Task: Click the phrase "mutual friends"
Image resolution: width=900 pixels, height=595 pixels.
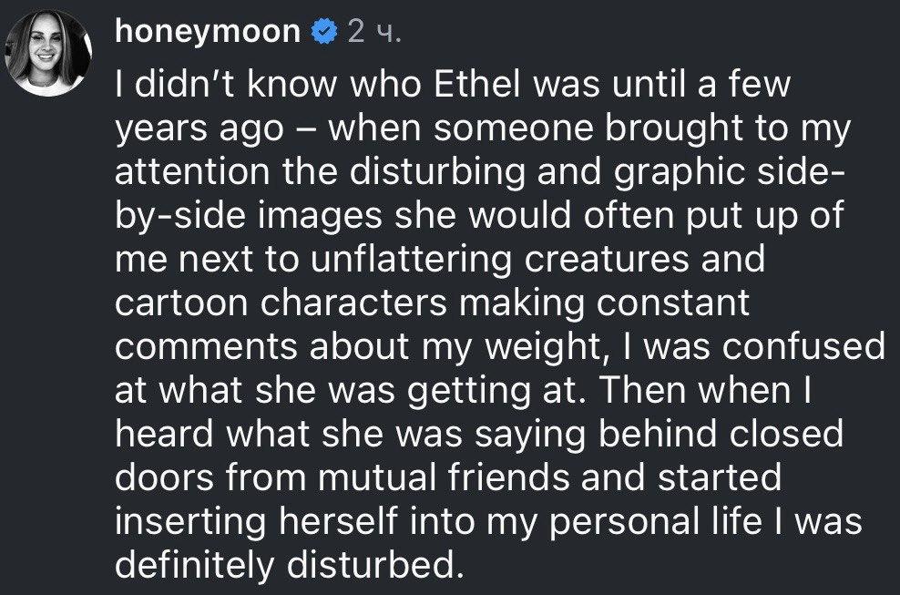Action: pos(444,477)
